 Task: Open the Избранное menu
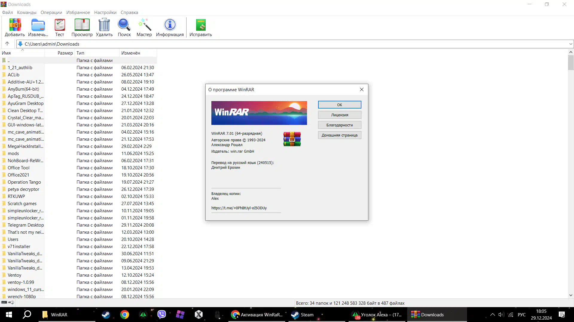point(78,12)
